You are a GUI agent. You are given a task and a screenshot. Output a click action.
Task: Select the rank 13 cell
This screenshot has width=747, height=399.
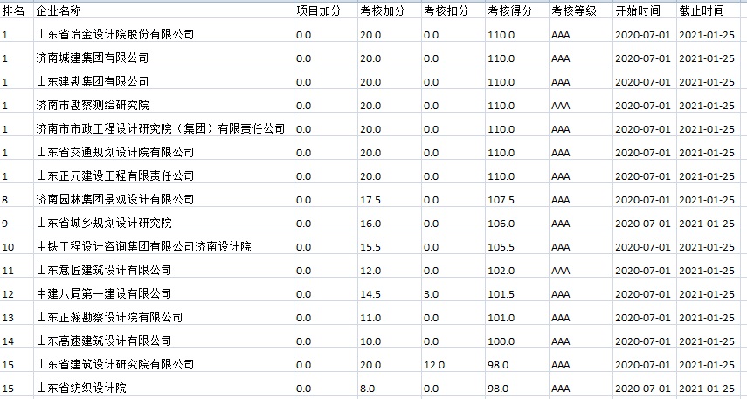pos(9,317)
